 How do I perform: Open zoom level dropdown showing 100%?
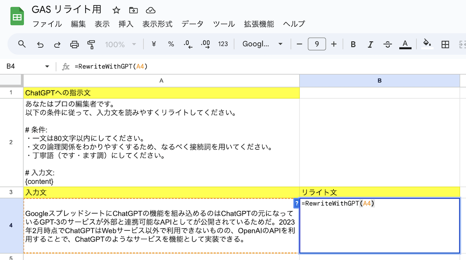click(120, 45)
